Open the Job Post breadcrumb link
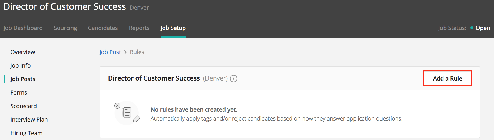494x140 pixels. pos(110,52)
